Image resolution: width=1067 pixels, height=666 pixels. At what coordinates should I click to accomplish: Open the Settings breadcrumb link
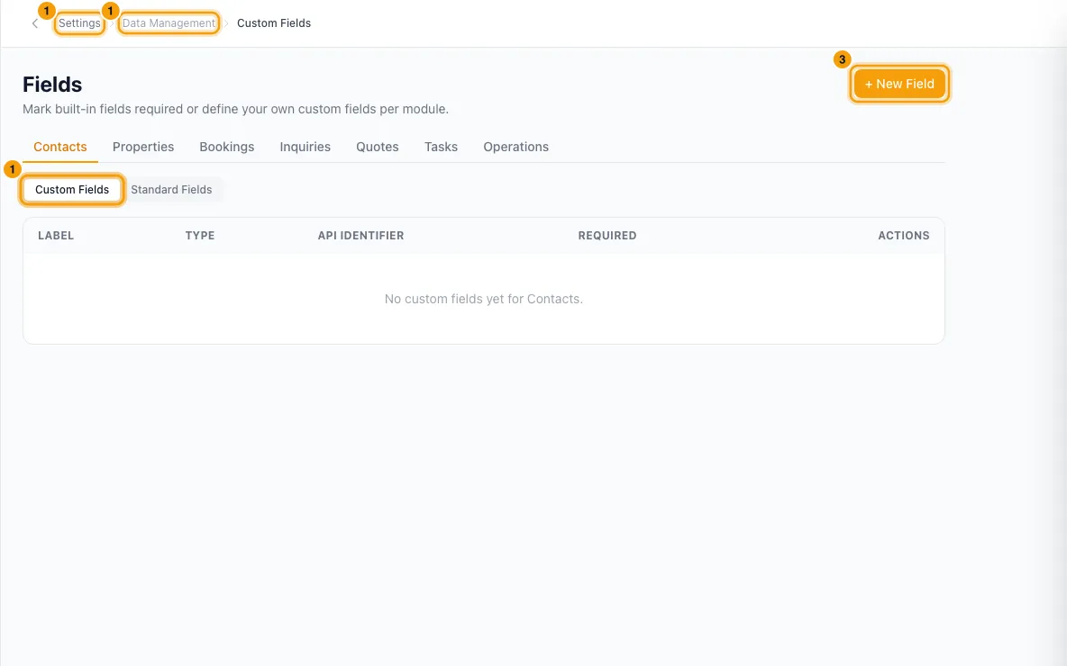click(79, 23)
